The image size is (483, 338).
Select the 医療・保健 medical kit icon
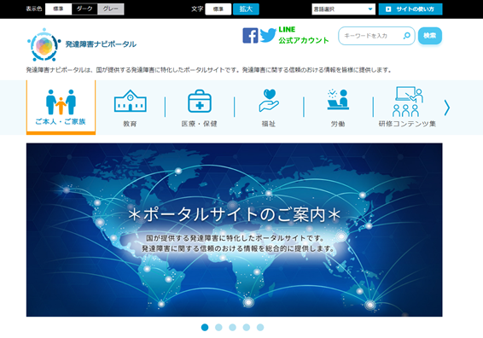200,101
